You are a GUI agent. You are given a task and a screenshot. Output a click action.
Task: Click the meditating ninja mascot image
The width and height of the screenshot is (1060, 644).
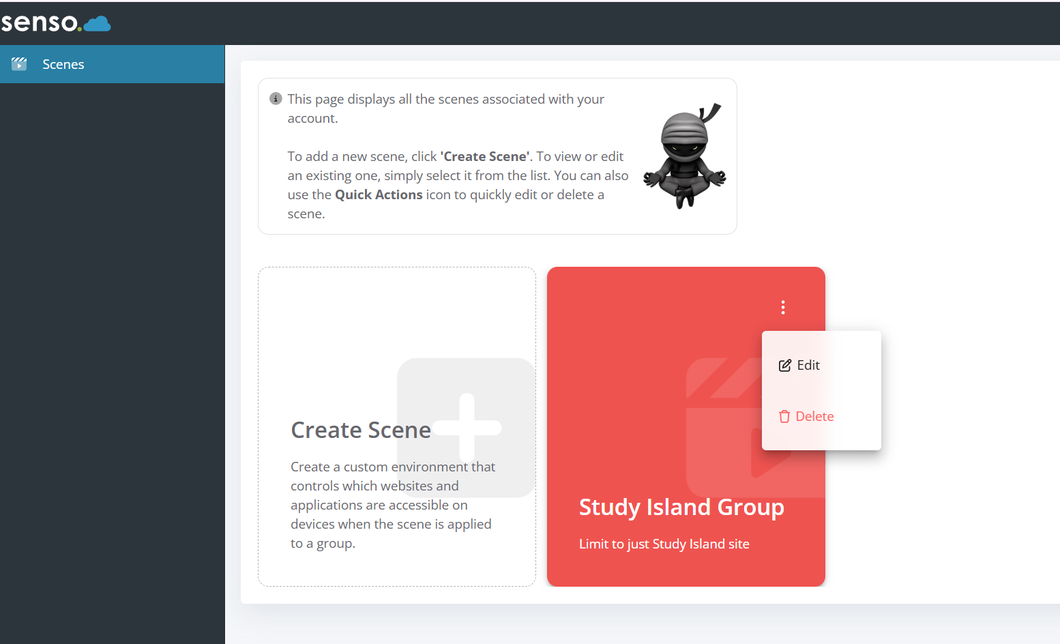(x=684, y=156)
